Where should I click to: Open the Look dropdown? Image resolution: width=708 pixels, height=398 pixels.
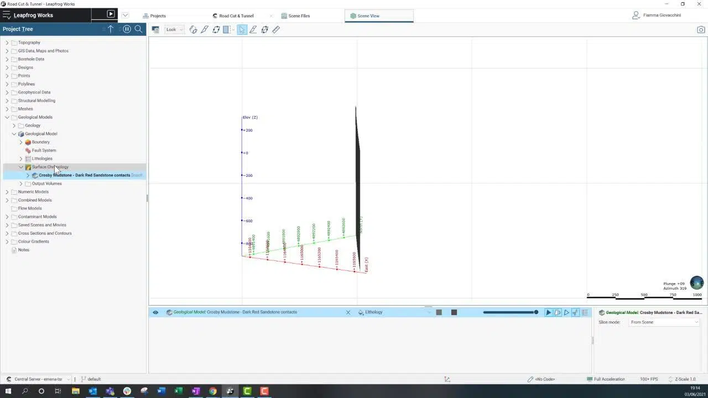pyautogui.click(x=174, y=29)
